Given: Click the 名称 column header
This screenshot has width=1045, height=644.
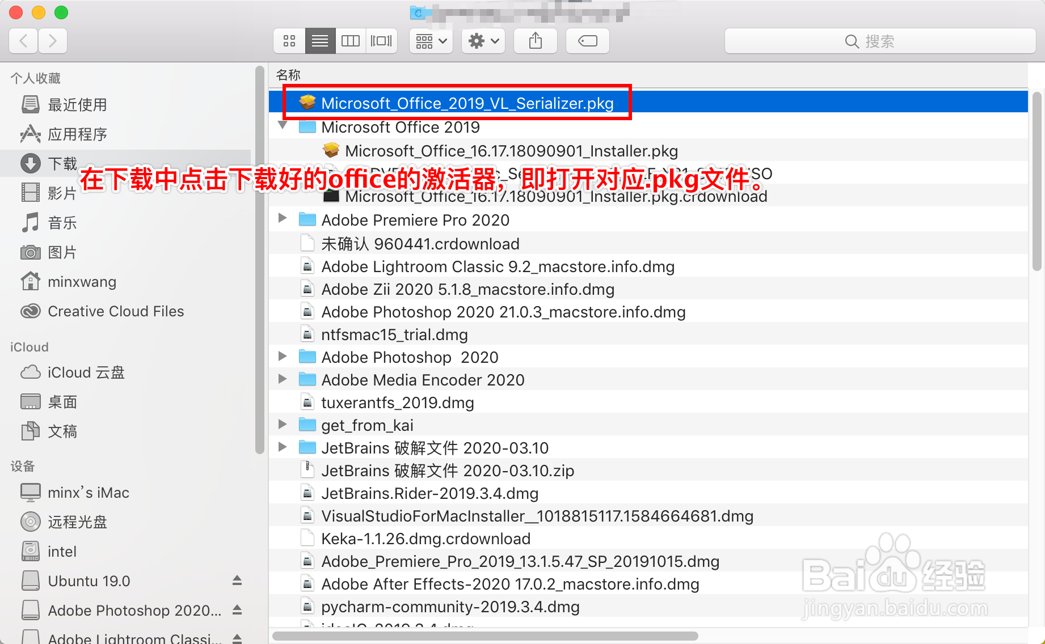Looking at the screenshot, I should click(x=288, y=75).
